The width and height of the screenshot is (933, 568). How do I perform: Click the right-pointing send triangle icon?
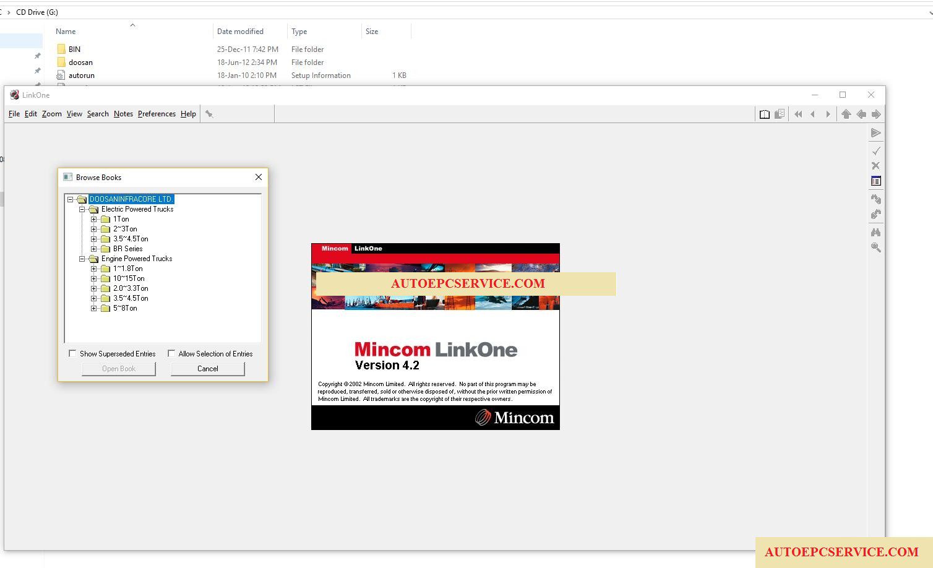click(x=875, y=133)
